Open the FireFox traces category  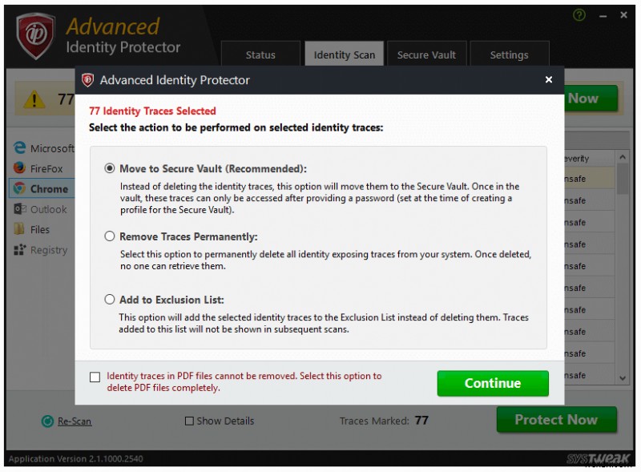click(x=20, y=168)
